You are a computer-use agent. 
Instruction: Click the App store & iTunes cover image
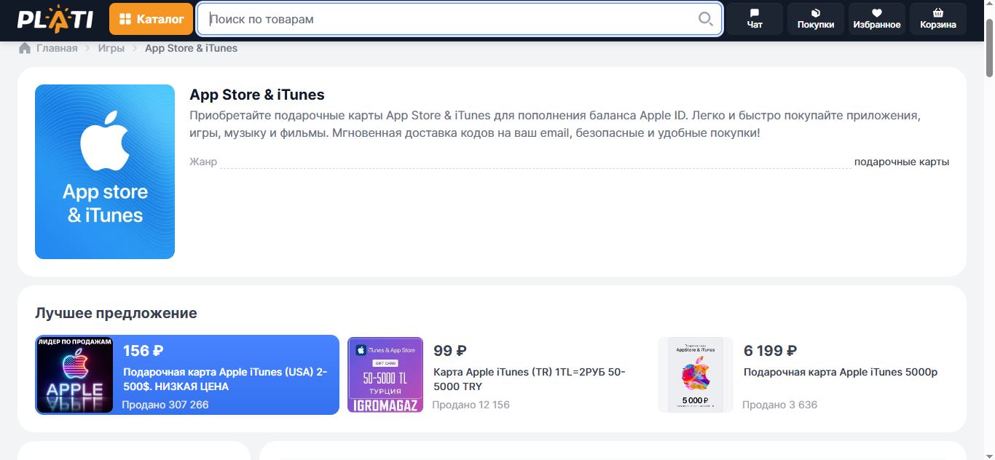105,172
